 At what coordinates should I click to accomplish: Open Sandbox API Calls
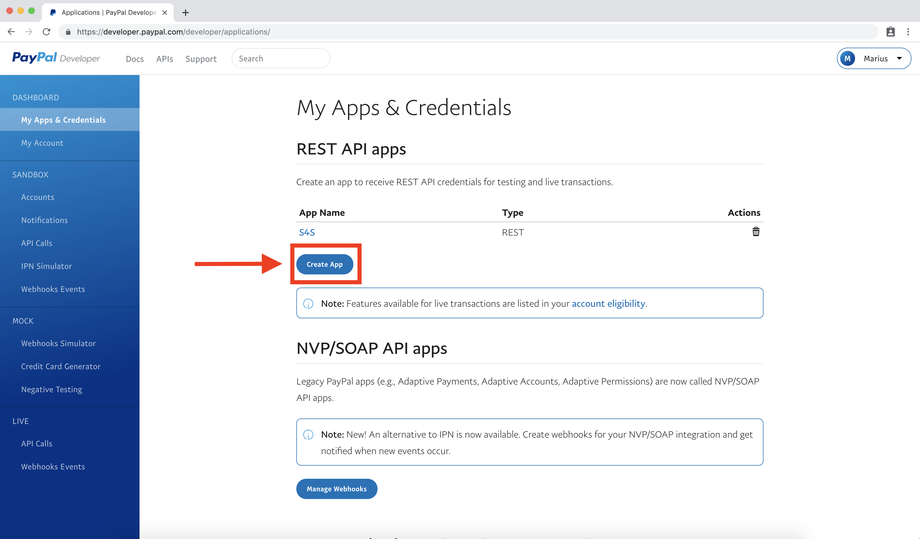click(36, 243)
